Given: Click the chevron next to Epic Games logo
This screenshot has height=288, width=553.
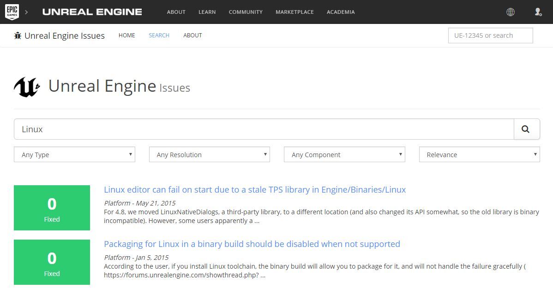Looking at the screenshot, I should point(26,12).
